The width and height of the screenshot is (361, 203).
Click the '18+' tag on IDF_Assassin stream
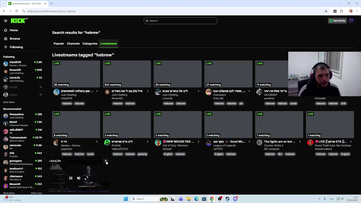(x=280, y=154)
